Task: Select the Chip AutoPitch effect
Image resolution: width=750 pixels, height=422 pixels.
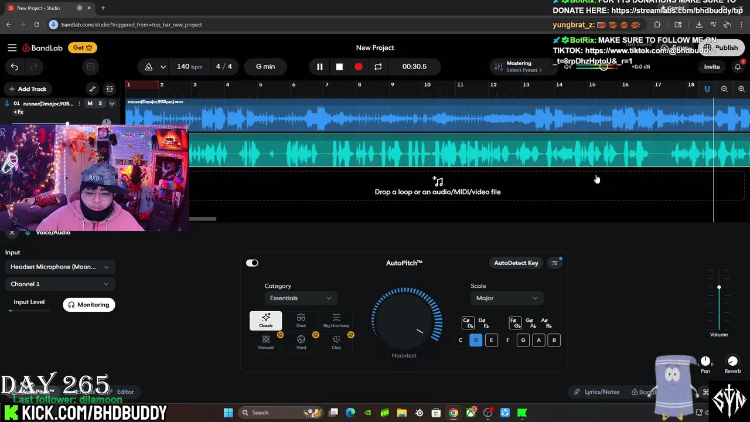Action: click(336, 342)
